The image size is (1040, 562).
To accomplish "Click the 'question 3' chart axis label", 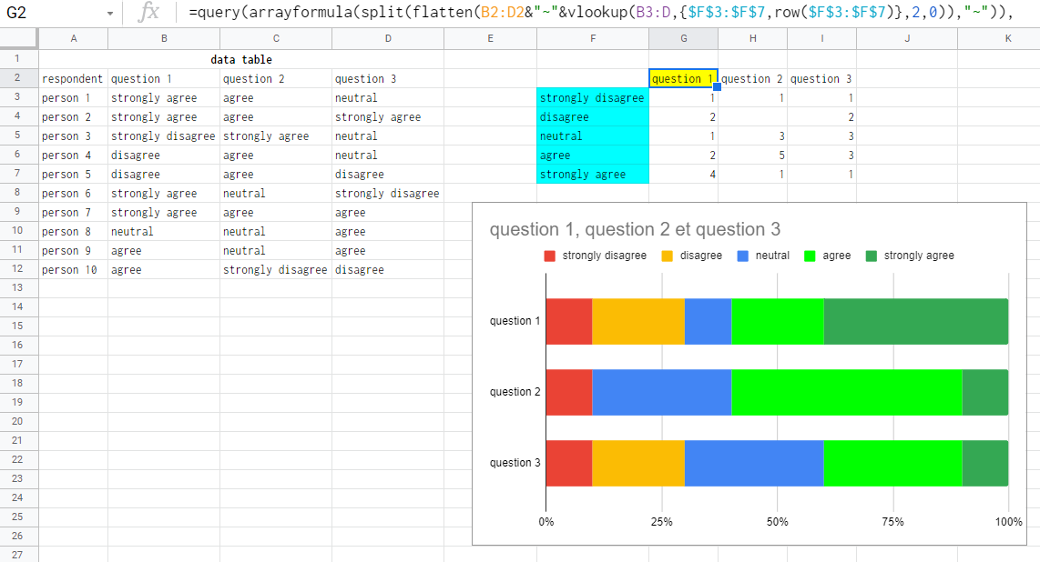I will coord(515,463).
